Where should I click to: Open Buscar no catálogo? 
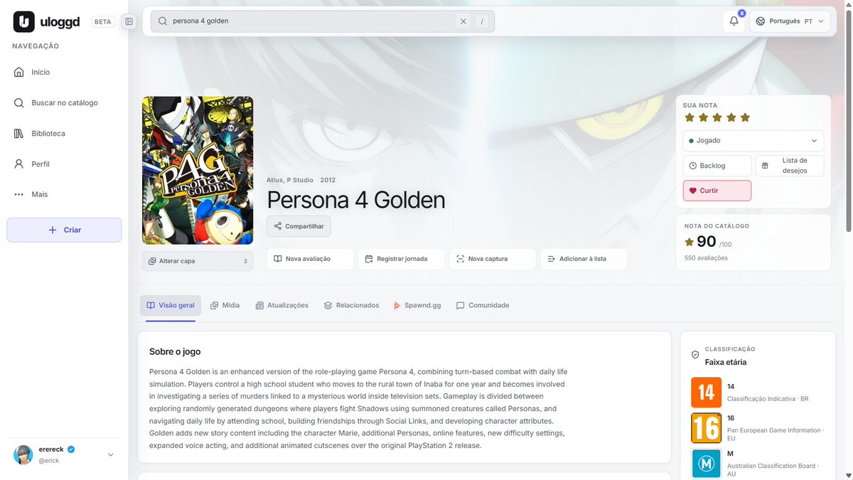click(x=64, y=102)
